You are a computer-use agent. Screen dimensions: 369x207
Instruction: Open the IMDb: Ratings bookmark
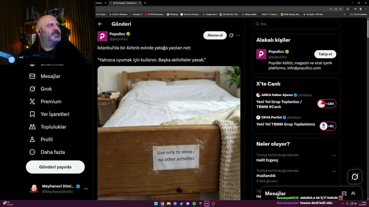(x=291, y=14)
